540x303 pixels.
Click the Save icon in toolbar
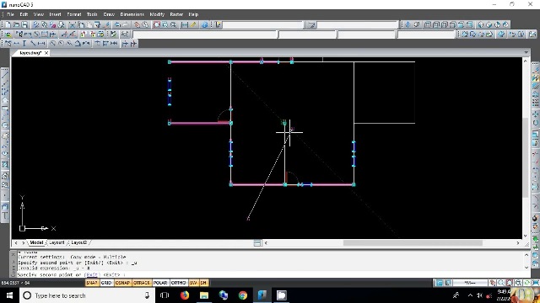[24, 24]
